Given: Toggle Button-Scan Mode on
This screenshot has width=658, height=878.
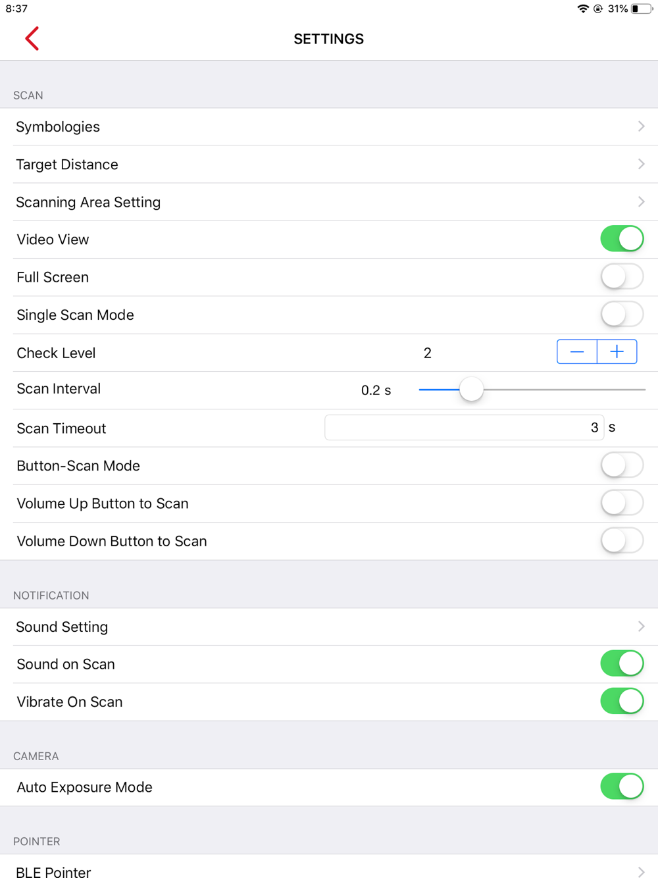Looking at the screenshot, I should [622, 465].
